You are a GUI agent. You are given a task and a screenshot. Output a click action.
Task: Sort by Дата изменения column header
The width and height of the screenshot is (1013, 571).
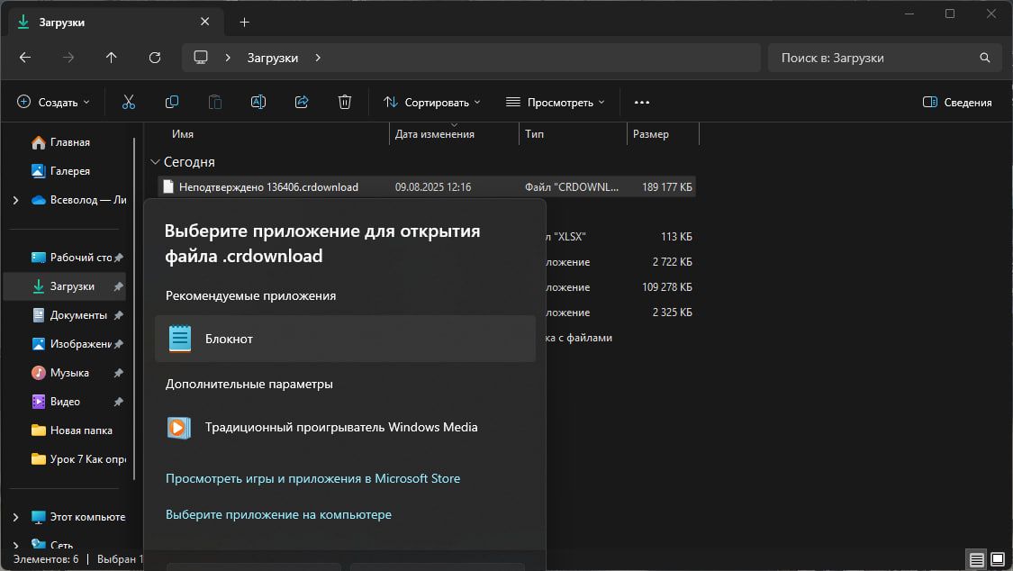tap(434, 134)
